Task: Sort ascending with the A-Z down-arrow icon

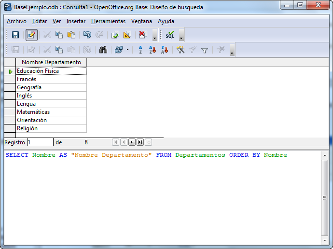Action: [x=153, y=50]
